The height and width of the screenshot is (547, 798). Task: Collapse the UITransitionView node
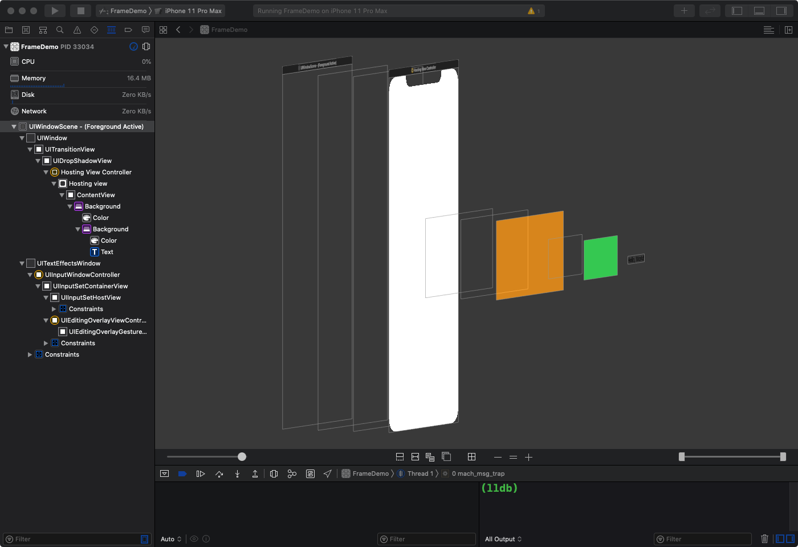pyautogui.click(x=30, y=149)
